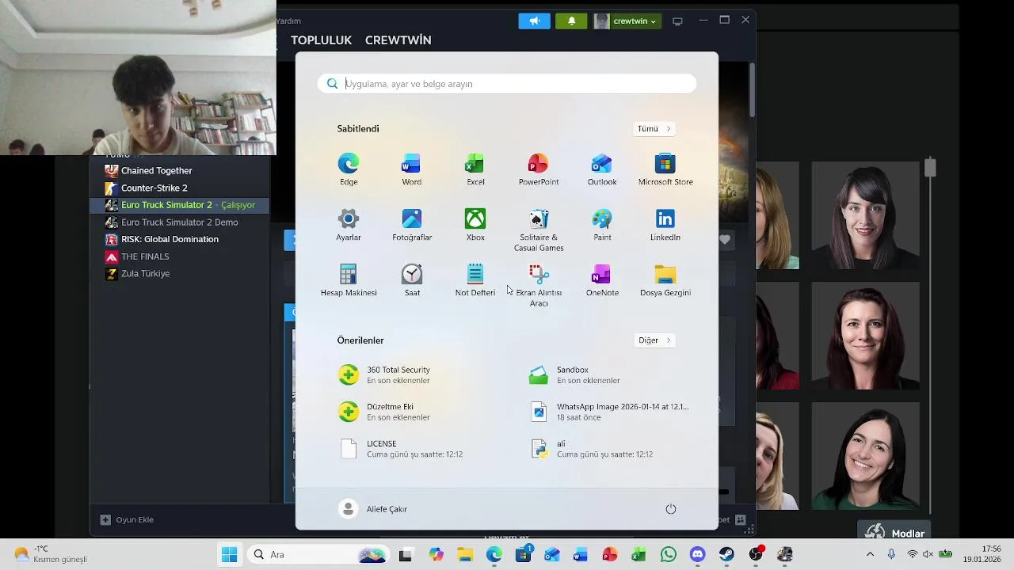This screenshot has width=1014, height=570.
Task: Click Steam icon in the taskbar
Action: 726,555
